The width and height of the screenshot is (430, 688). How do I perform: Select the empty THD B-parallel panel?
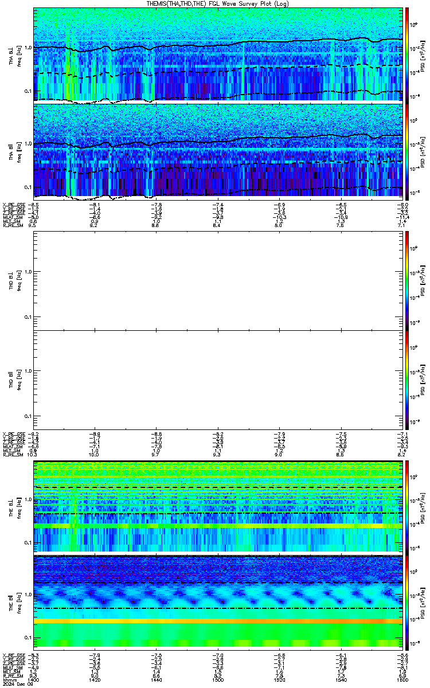[218, 380]
